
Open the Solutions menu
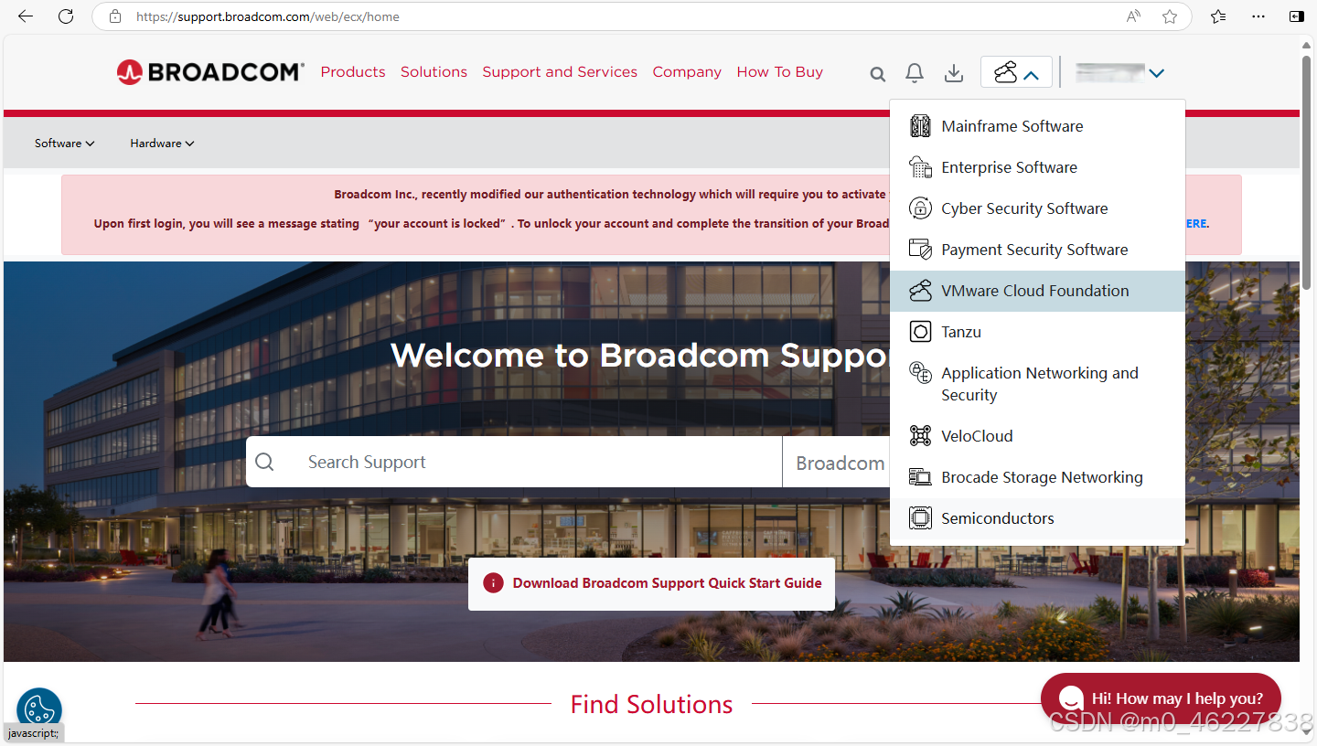coord(434,72)
